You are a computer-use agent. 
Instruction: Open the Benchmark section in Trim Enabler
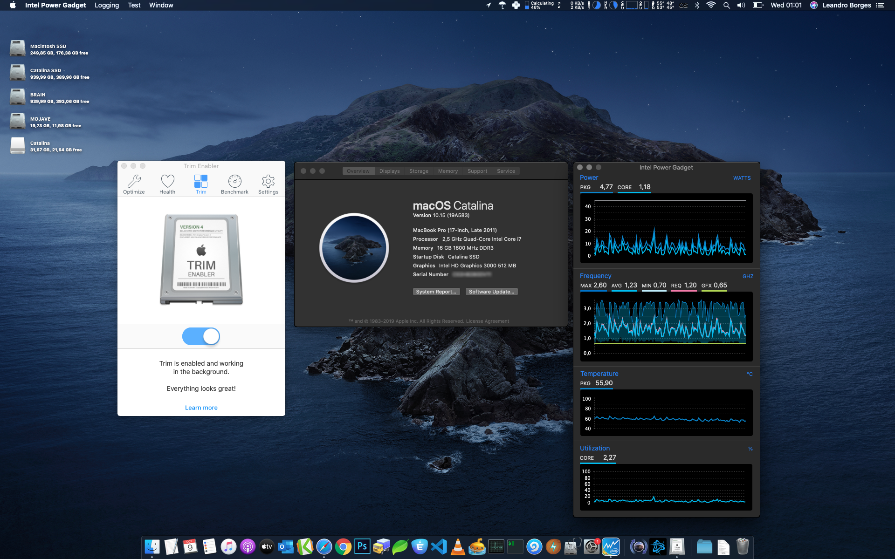point(234,184)
